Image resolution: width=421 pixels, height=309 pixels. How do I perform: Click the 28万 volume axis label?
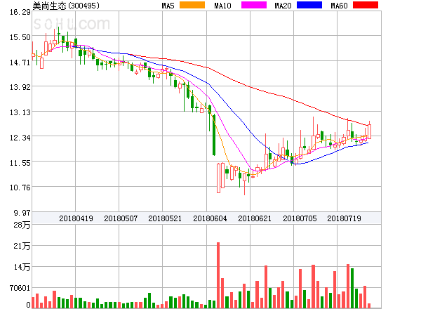(x=22, y=225)
